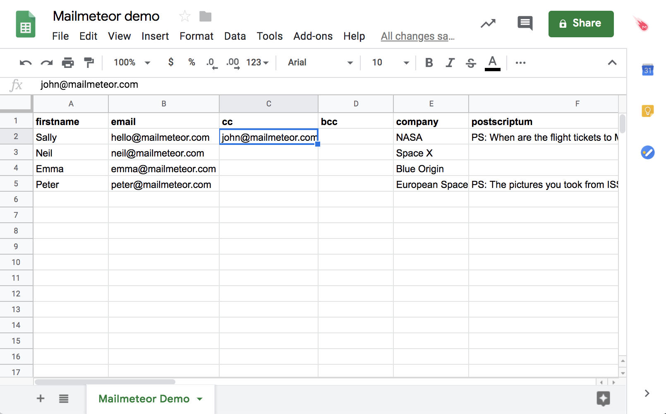Open the File menu
Screen dimensions: 666x414
(x=60, y=36)
